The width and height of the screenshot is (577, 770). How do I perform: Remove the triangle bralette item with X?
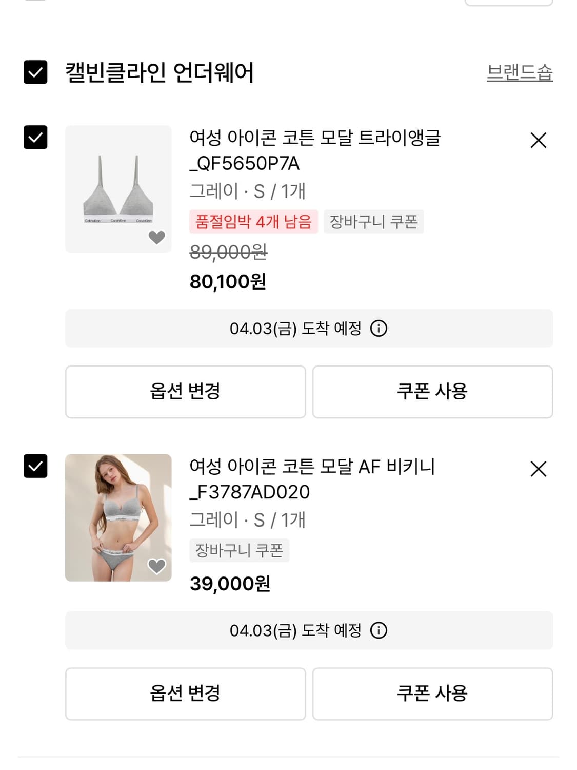point(538,140)
